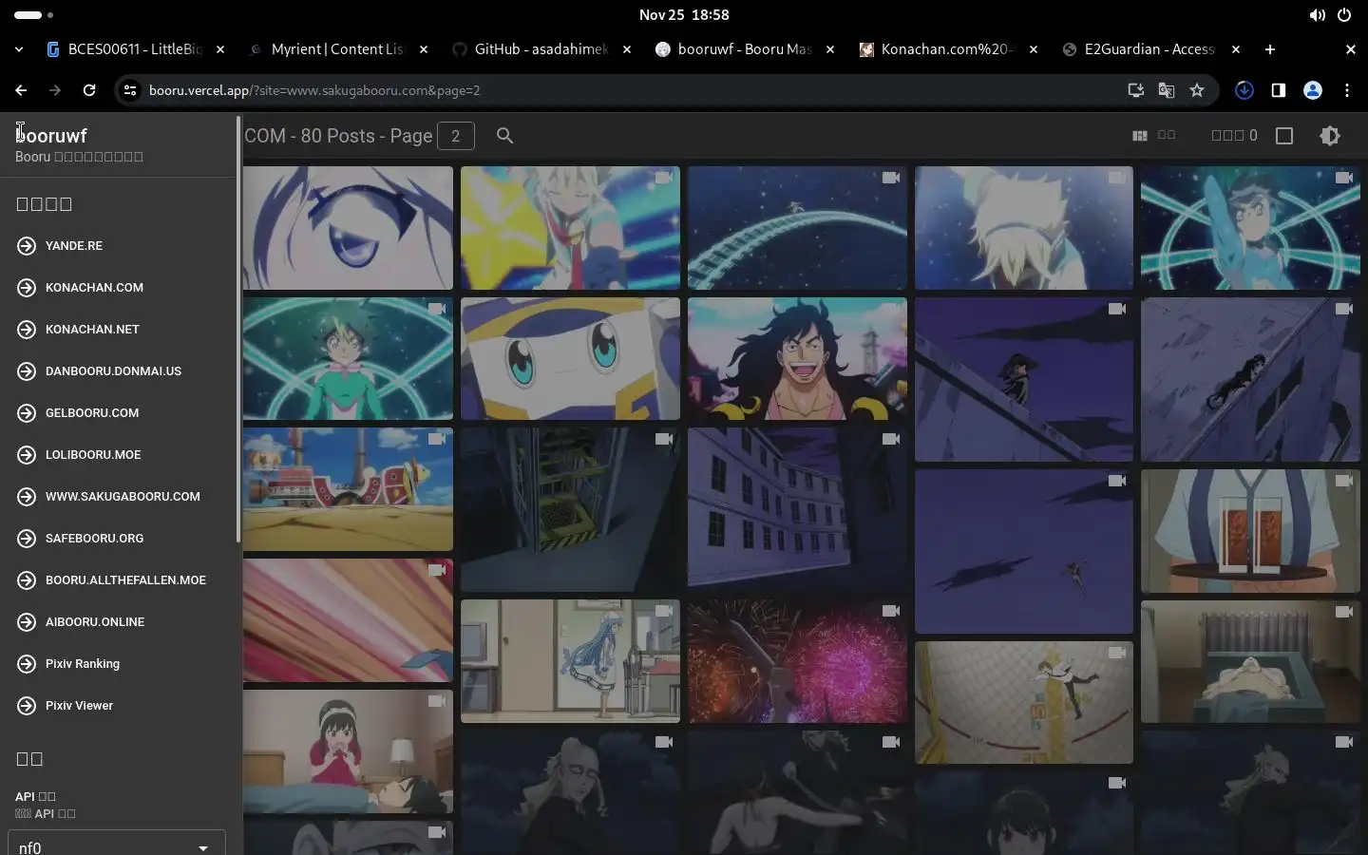Toggle the browser side panel
The width and height of the screenshot is (1368, 855).
click(x=1279, y=90)
